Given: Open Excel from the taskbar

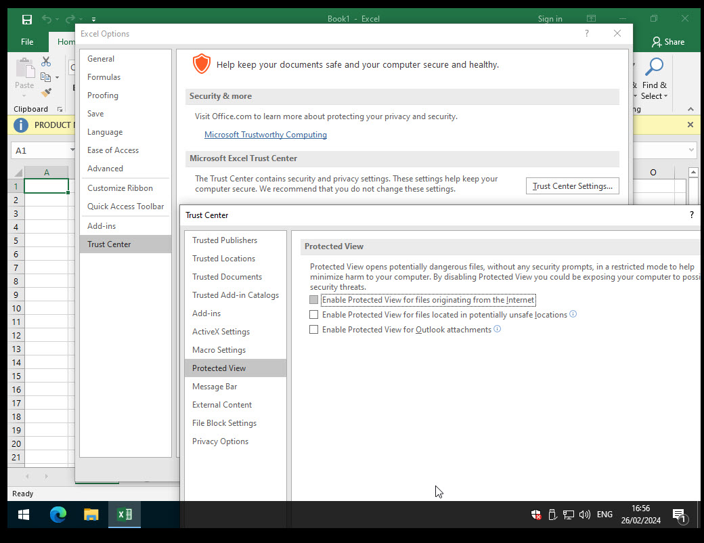Looking at the screenshot, I should (124, 515).
